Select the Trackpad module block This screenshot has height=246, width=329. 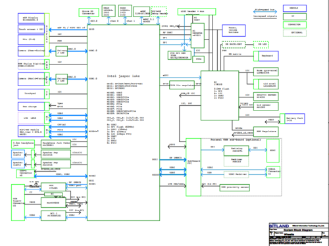(x=31, y=93)
